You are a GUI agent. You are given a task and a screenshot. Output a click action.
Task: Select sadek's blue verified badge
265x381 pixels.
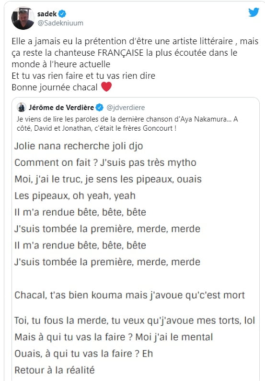pyautogui.click(x=62, y=14)
